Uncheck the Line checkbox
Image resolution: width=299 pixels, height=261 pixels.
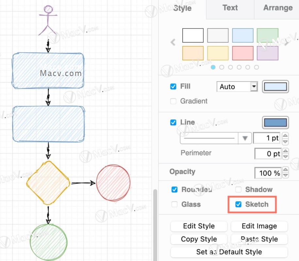pyautogui.click(x=173, y=122)
